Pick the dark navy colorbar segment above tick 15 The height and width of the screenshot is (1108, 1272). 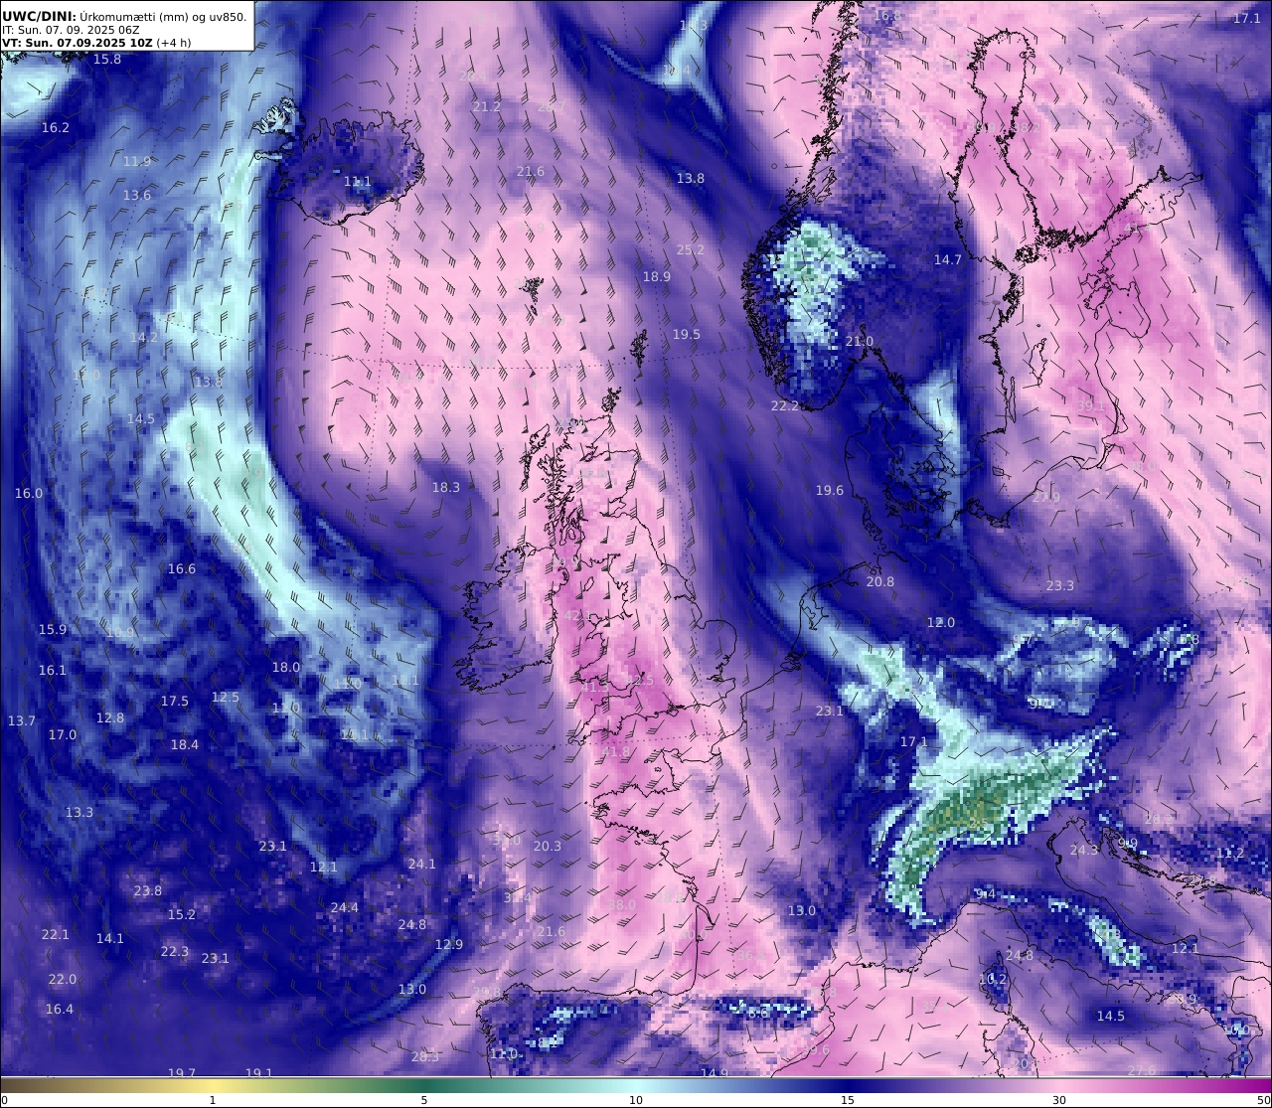coord(848,1084)
